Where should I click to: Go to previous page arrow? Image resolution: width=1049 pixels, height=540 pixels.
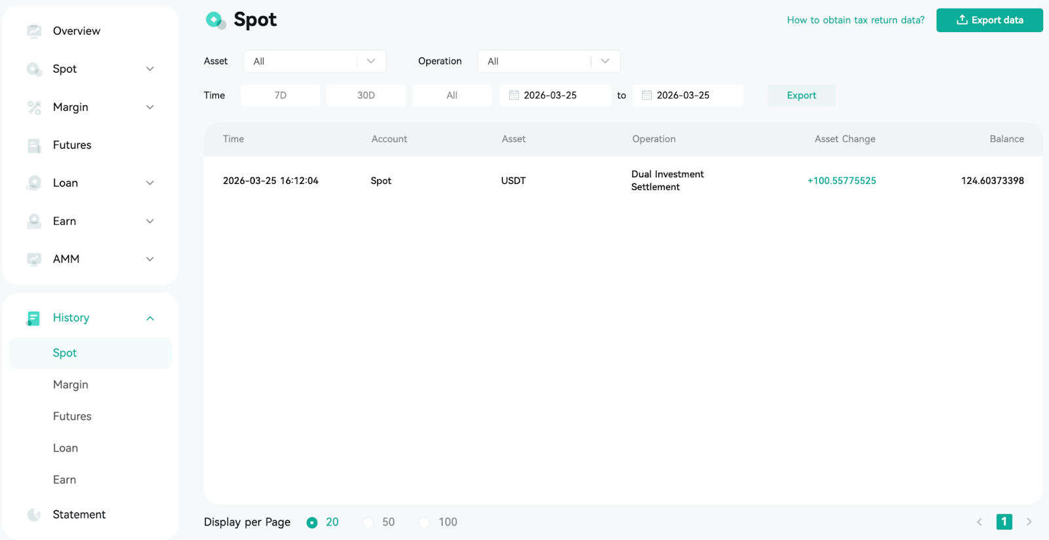[980, 522]
